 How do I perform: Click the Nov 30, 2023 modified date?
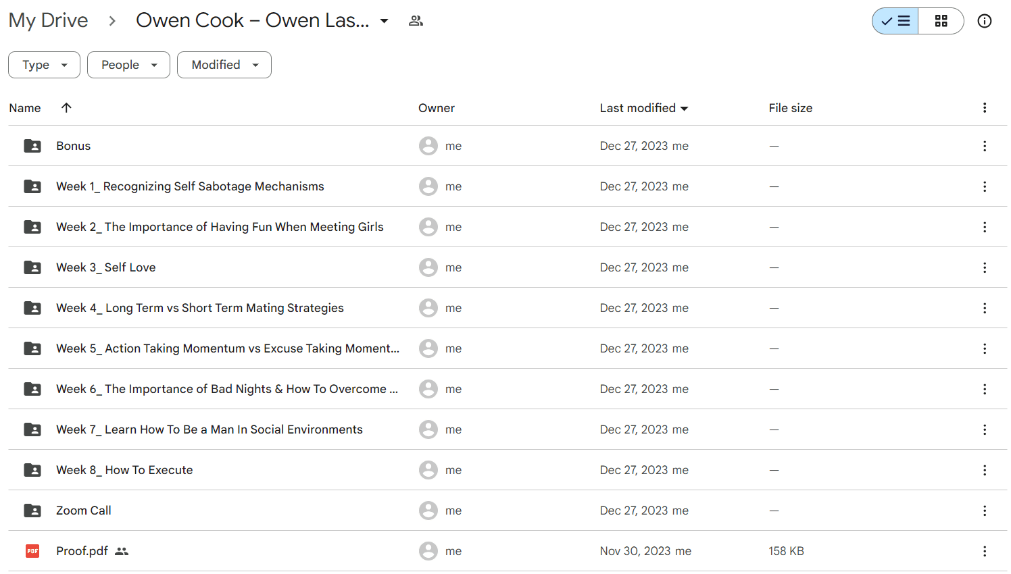tap(635, 551)
